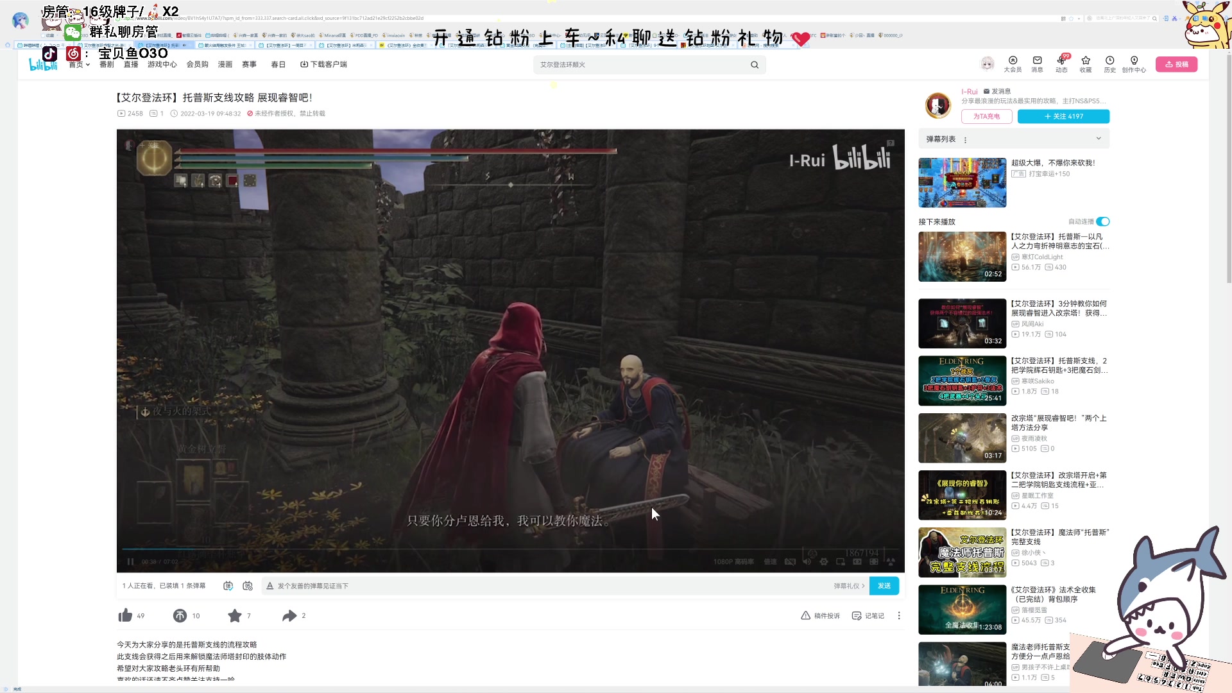
Task: Open 会员购 in the navigation bar
Action: [198, 64]
